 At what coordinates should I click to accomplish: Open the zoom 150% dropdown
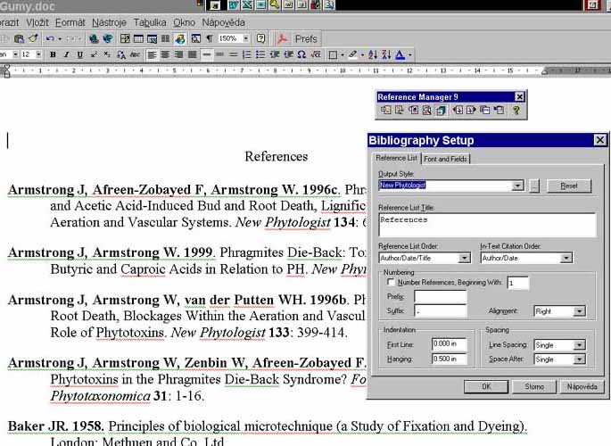coord(246,38)
